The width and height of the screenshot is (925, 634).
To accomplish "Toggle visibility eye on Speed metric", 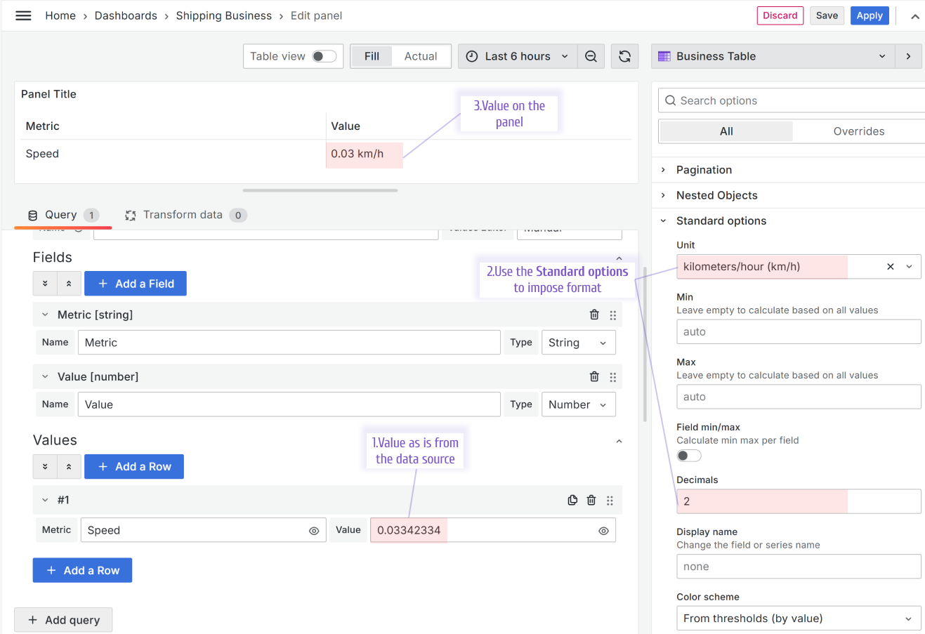I will point(314,531).
